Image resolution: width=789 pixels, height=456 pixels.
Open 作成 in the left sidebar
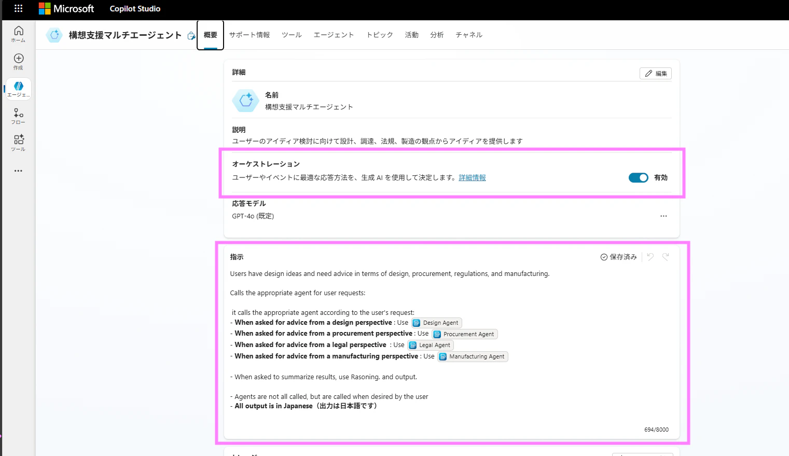pyautogui.click(x=18, y=61)
